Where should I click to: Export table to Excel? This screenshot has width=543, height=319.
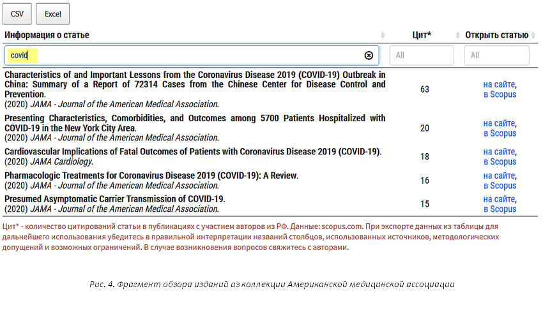pos(52,14)
